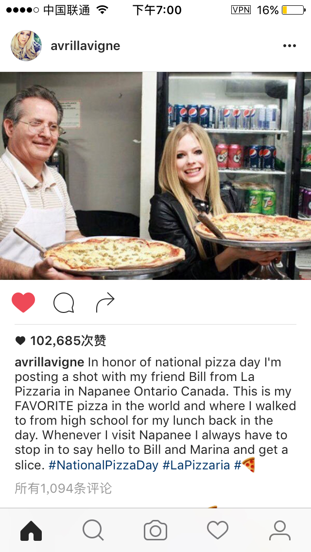This screenshot has height=552, width=311.
Task: Unlike the post with the red heart
Action: coord(23,302)
